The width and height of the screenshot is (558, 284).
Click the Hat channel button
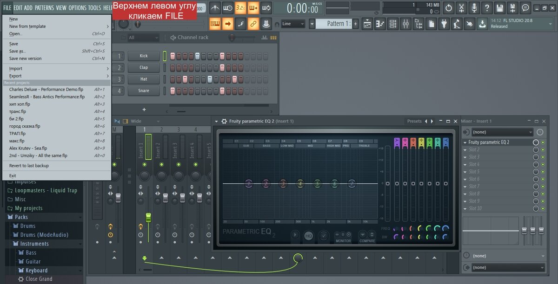(x=144, y=79)
